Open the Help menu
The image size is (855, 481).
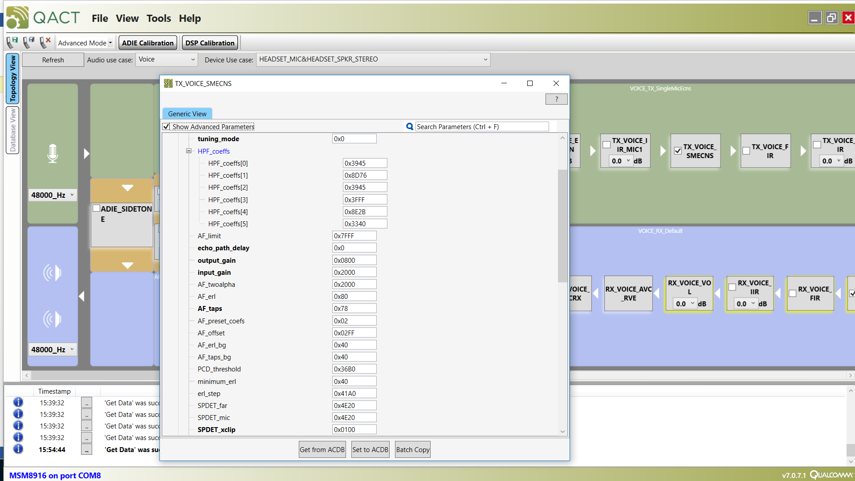190,18
